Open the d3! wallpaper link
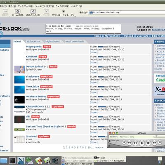Image resolution: width=165 pixels, height=165 pixels. click(28, 116)
